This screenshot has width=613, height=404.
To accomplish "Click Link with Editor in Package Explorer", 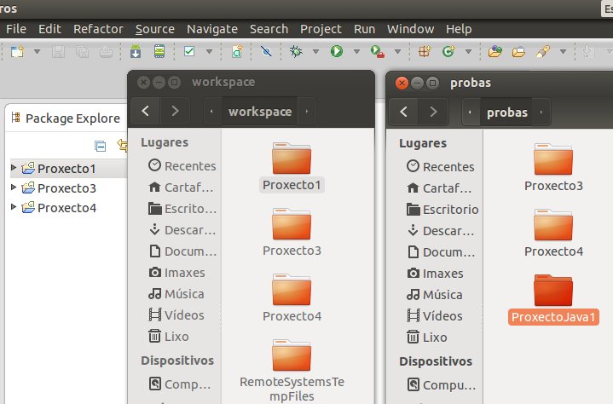I will [123, 146].
